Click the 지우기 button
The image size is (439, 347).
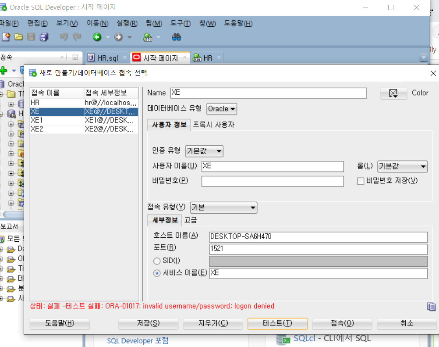click(213, 323)
